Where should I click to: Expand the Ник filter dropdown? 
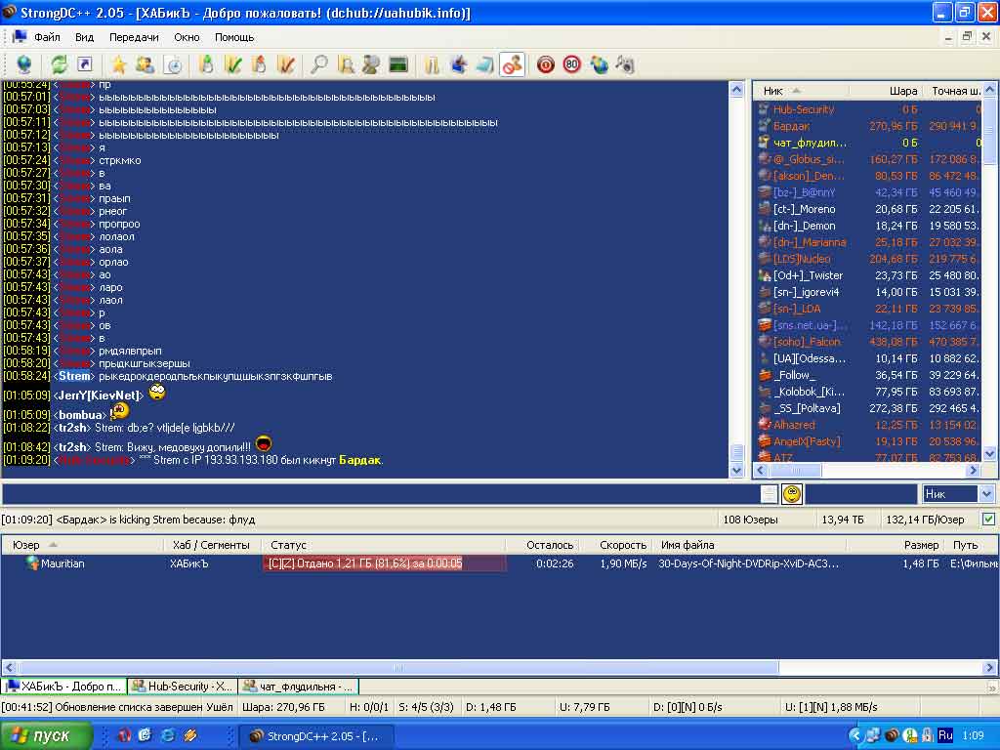click(x=986, y=493)
